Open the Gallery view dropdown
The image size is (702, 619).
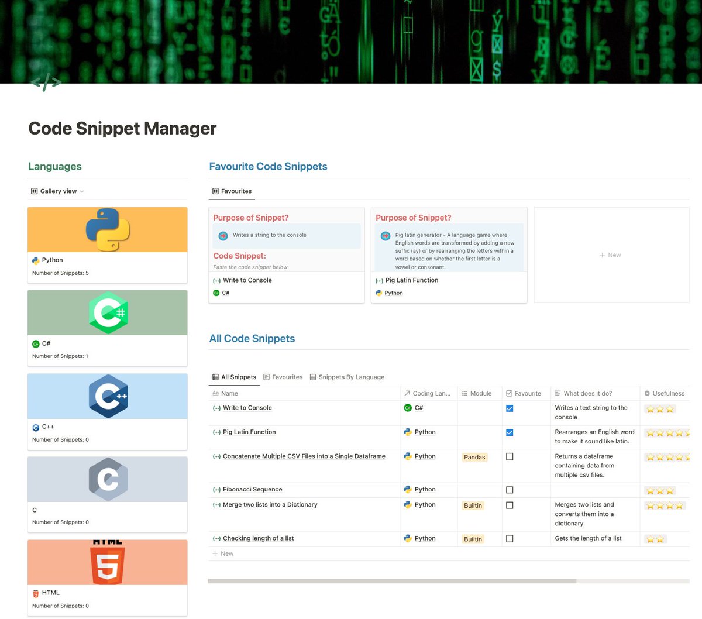point(57,191)
